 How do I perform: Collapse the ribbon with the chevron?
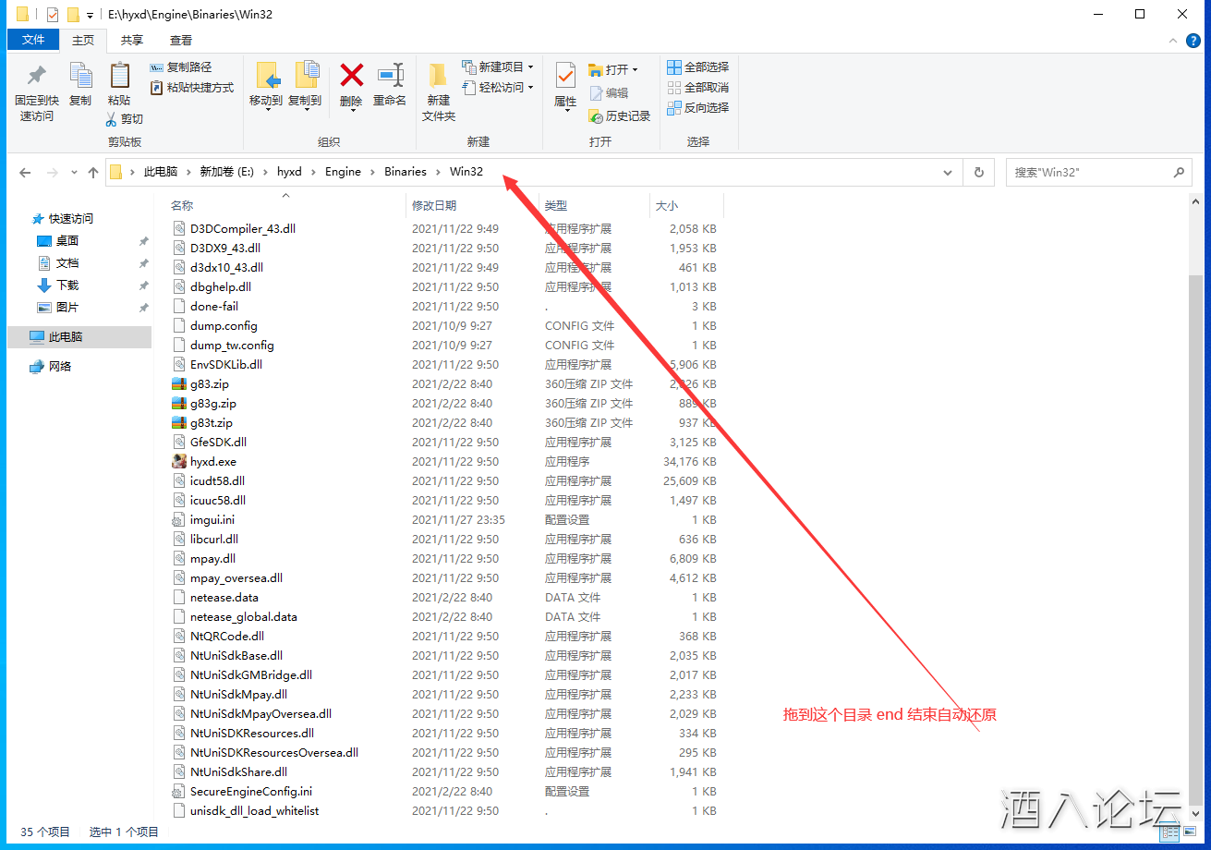point(1173,41)
